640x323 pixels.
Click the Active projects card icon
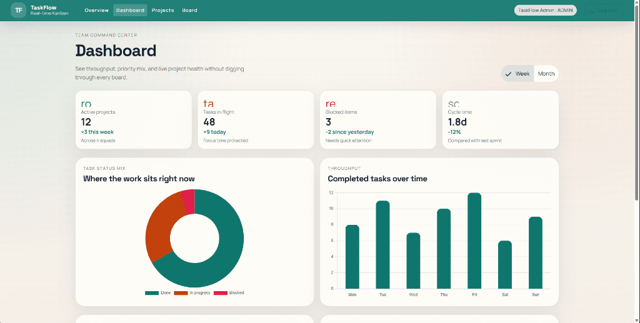coord(86,104)
